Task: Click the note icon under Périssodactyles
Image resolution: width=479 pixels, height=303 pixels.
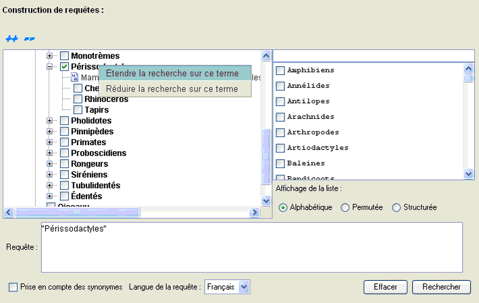Action: click(75, 78)
